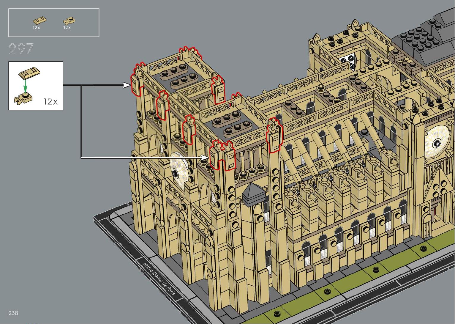Click the large 12x quantity label
Screen dimensions: 455x324
[x=50, y=102]
